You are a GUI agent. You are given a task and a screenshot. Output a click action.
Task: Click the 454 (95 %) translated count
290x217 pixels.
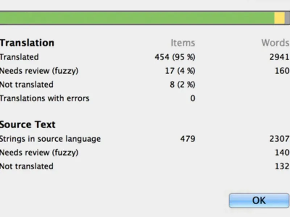click(175, 57)
